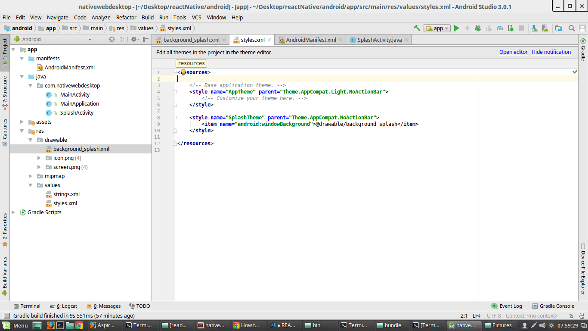The width and height of the screenshot is (588, 331).
Task: Collapse the res folder arrow
Action: (x=22, y=131)
